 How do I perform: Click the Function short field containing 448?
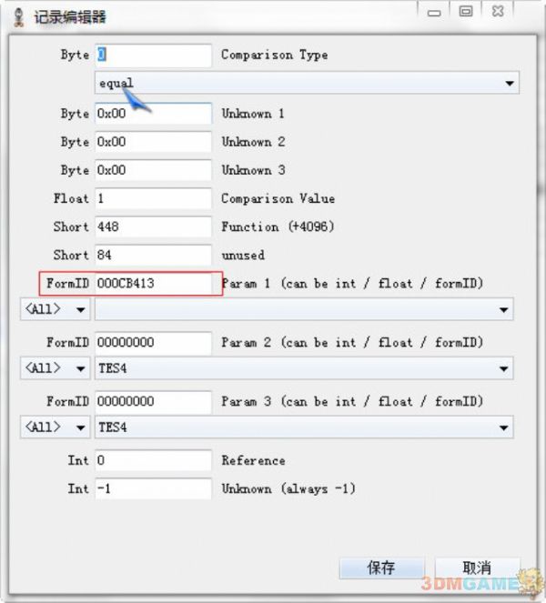pos(153,226)
